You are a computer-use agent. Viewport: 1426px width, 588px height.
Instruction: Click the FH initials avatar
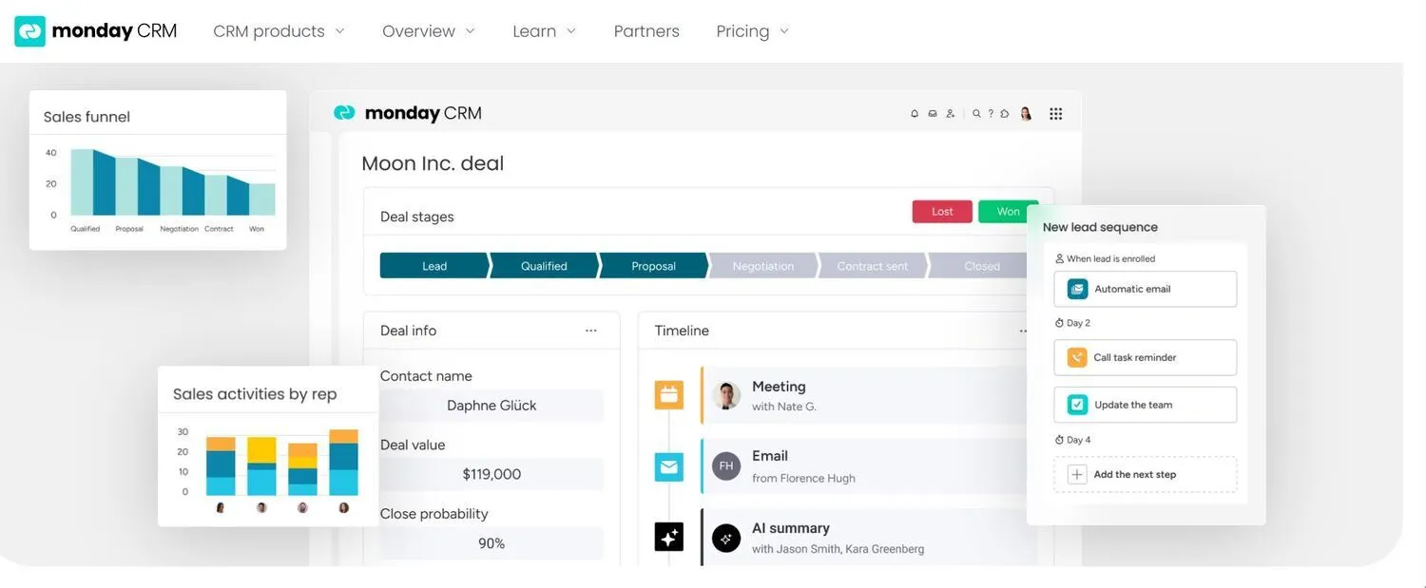(x=726, y=465)
